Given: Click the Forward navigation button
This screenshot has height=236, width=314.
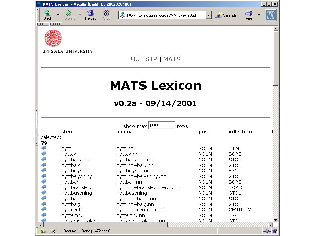Looking at the screenshot, I should coord(69,15).
